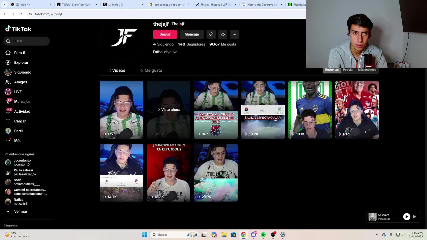Open the video with 29.9K views
This screenshot has width=427, height=240.
point(216,173)
